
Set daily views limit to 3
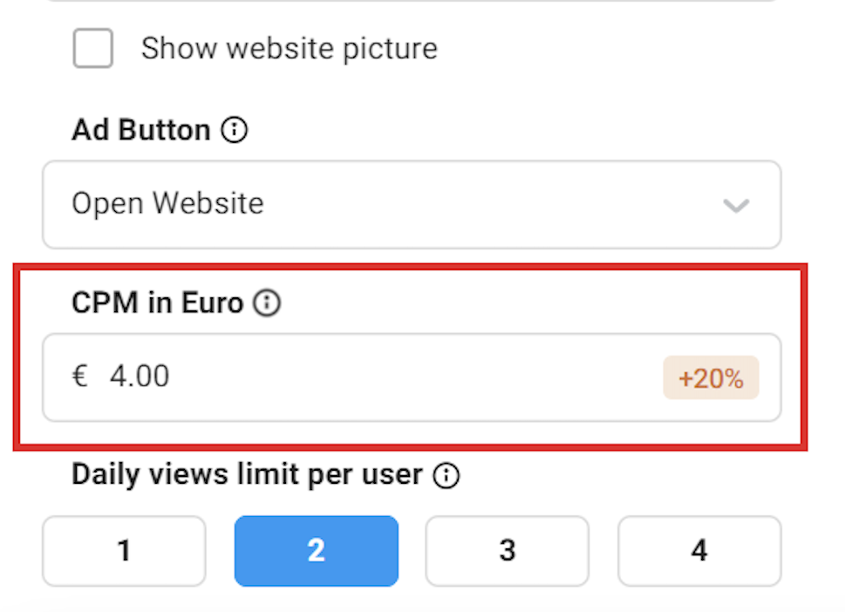(508, 551)
